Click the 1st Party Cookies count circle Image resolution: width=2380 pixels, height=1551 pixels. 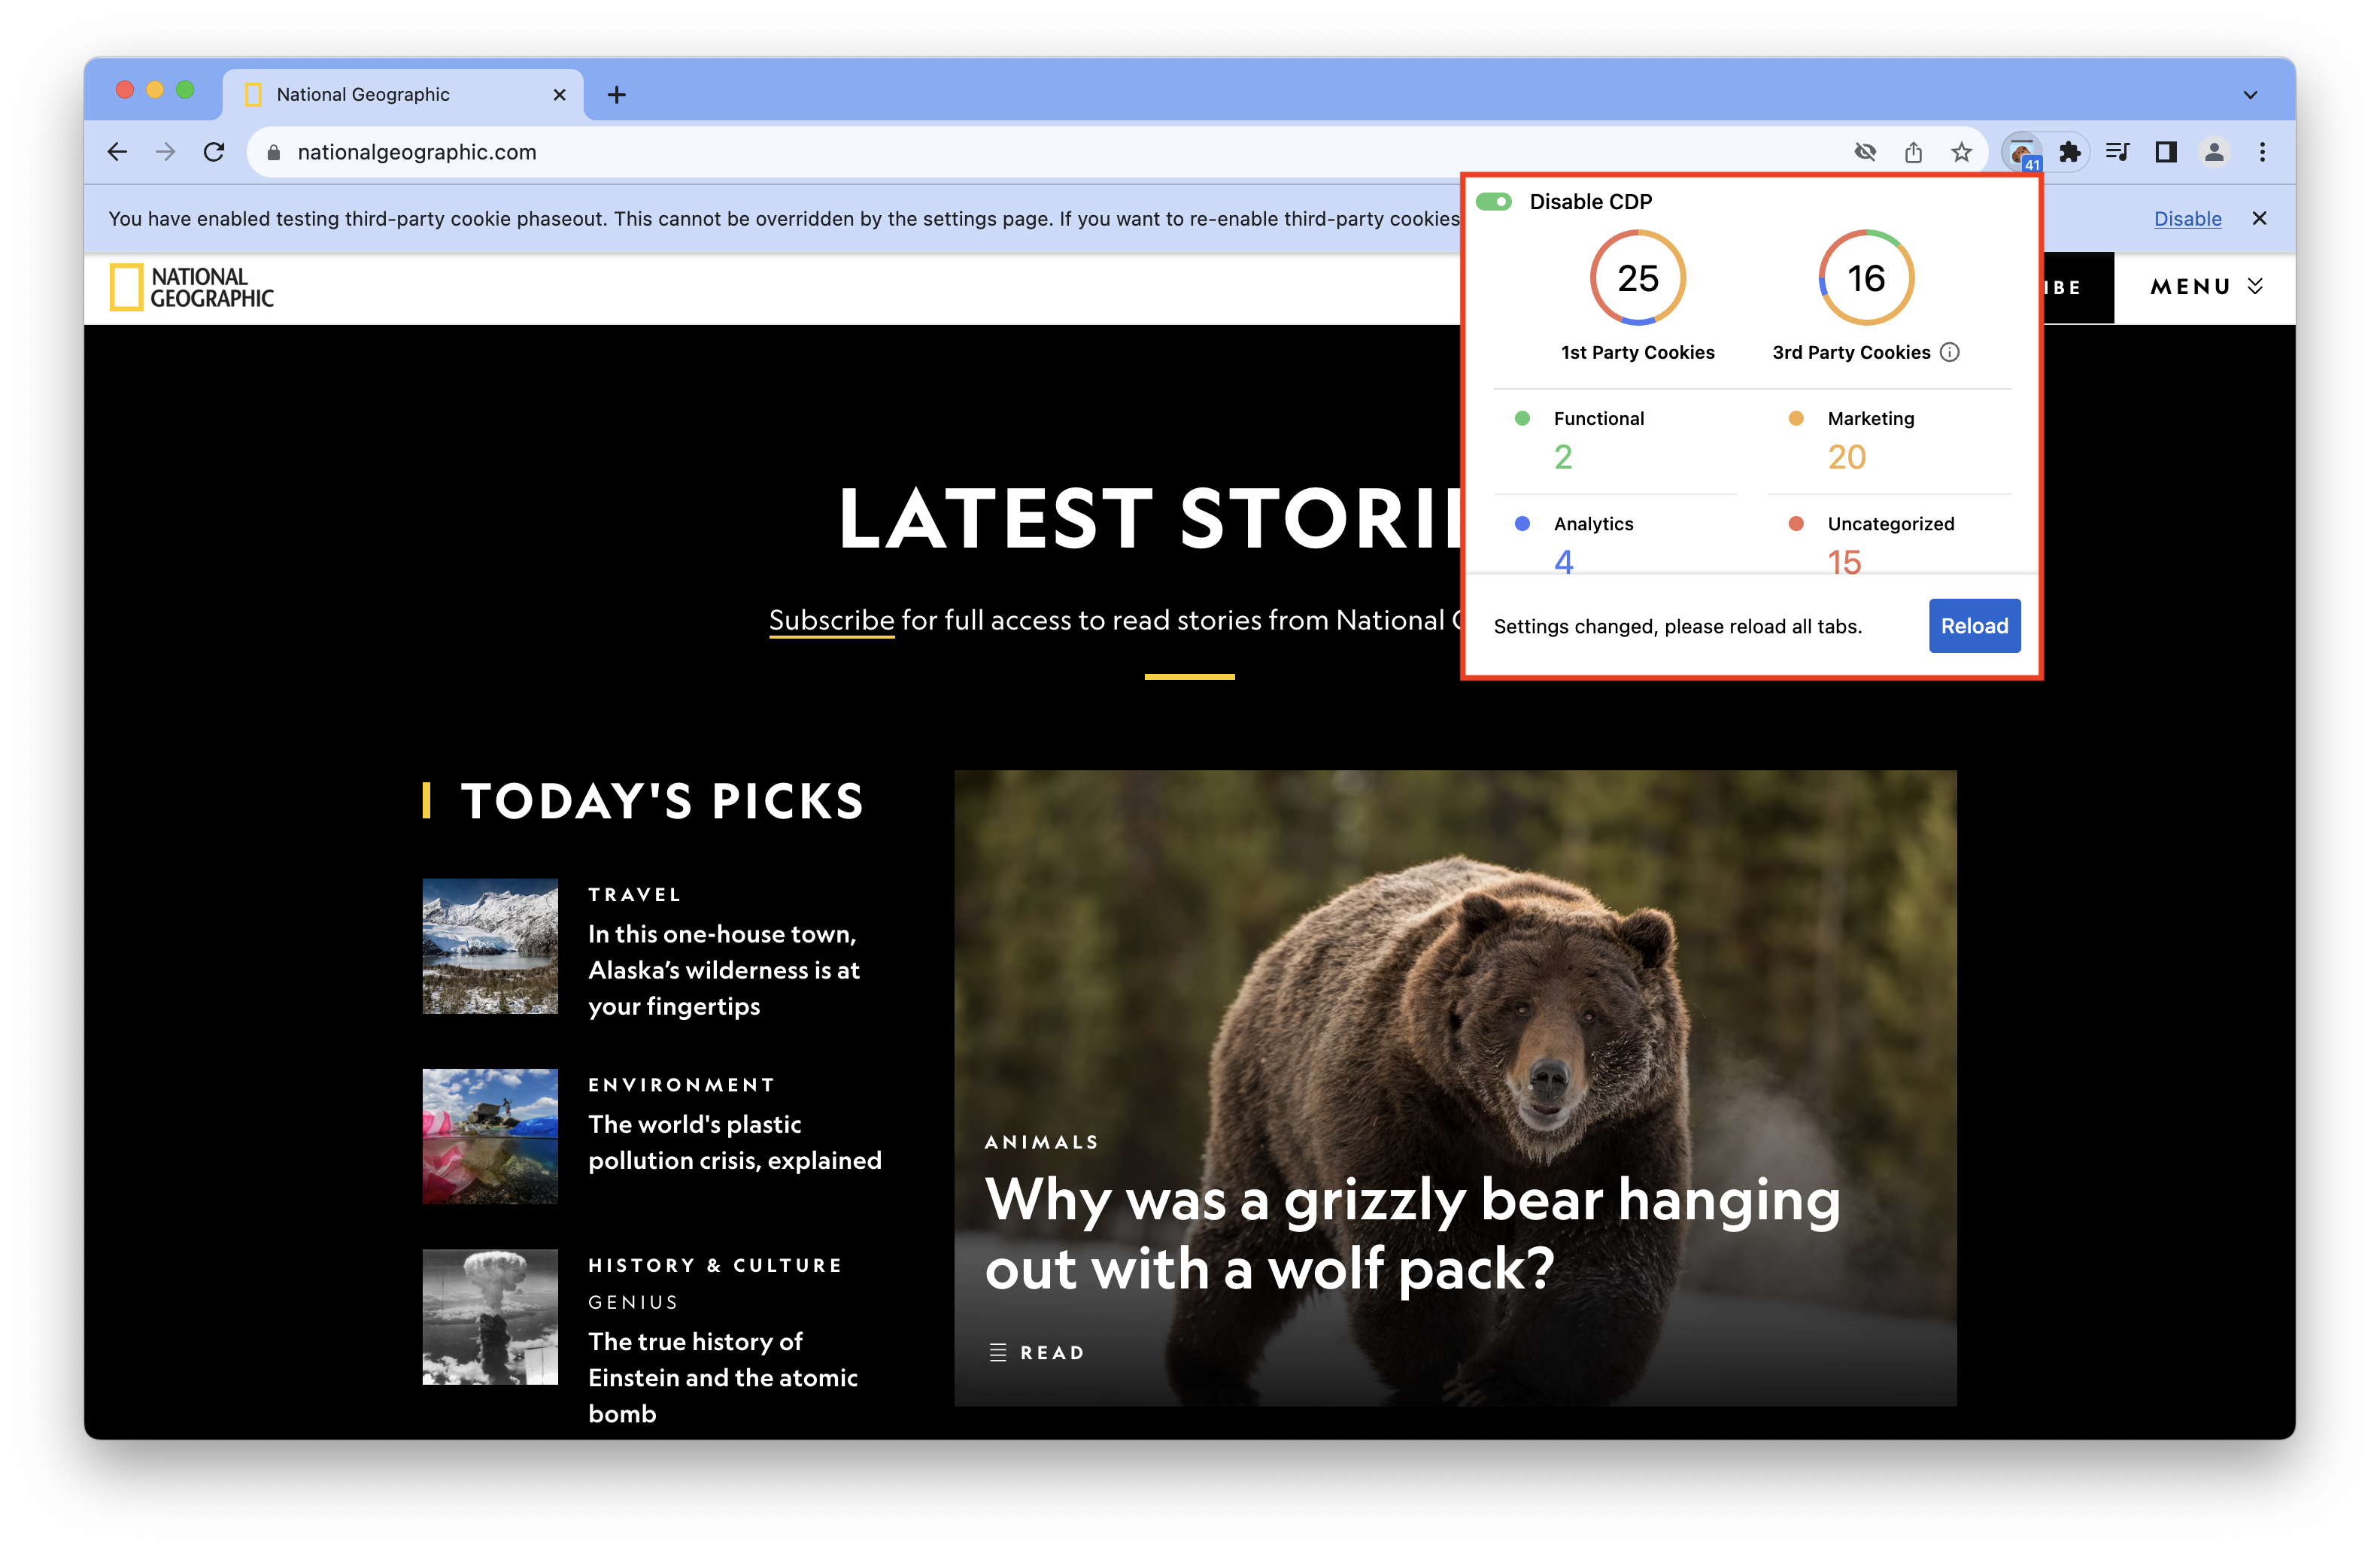click(1637, 278)
